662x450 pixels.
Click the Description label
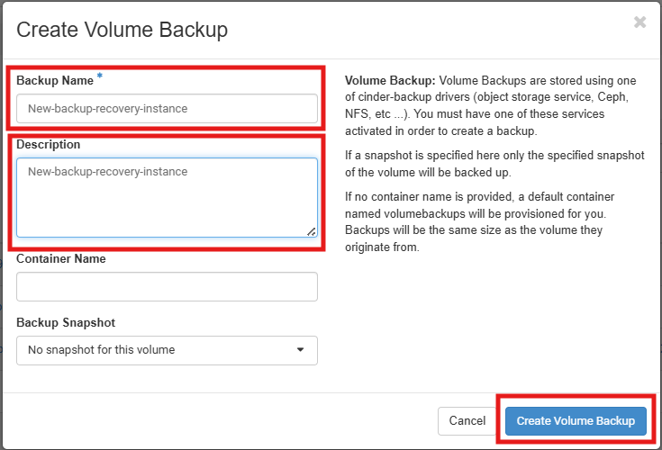[x=48, y=144]
